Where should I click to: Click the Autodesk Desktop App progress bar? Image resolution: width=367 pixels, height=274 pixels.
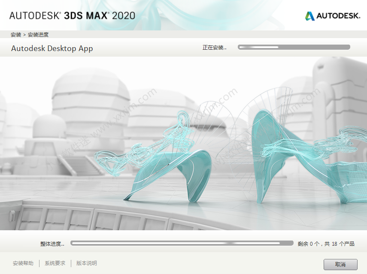(x=294, y=47)
